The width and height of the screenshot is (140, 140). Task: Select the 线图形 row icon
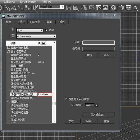(9, 102)
